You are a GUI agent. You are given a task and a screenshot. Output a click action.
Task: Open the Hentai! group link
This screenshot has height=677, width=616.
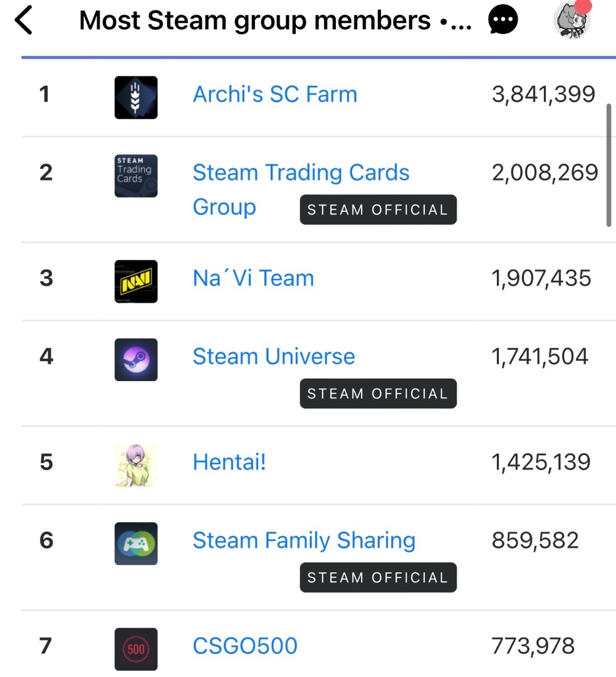pyautogui.click(x=229, y=461)
